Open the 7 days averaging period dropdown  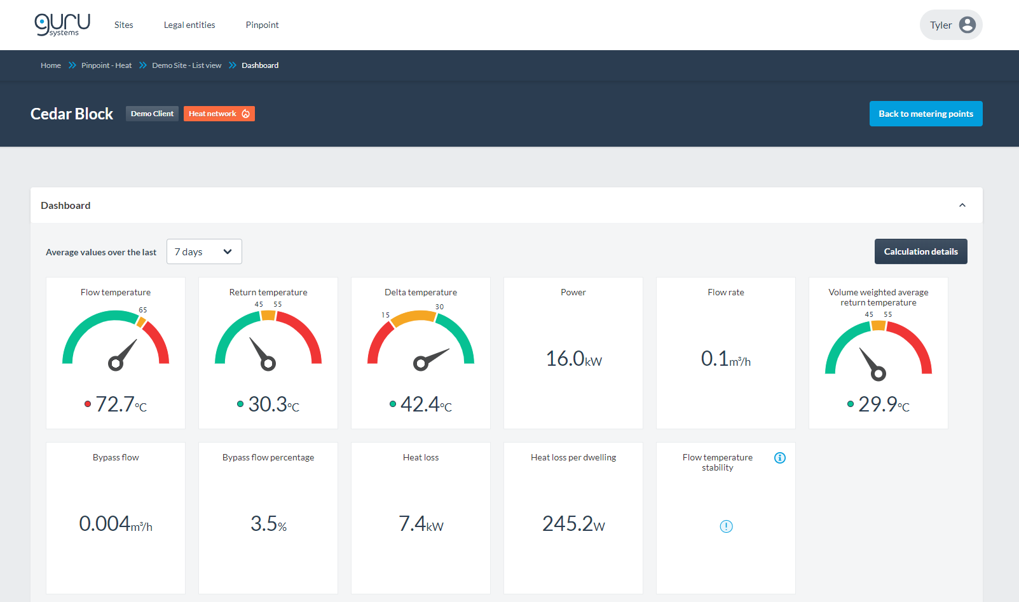point(204,251)
